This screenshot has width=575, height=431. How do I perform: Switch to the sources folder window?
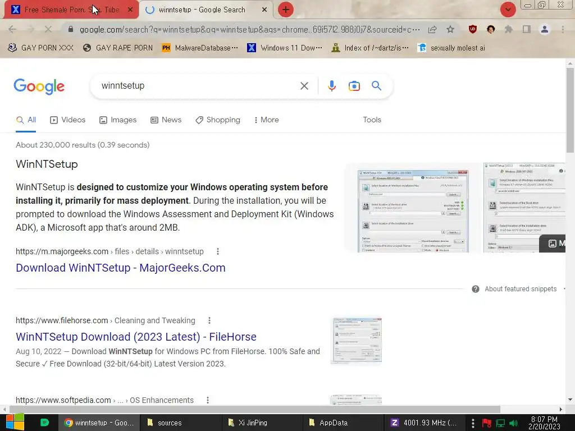click(x=180, y=423)
